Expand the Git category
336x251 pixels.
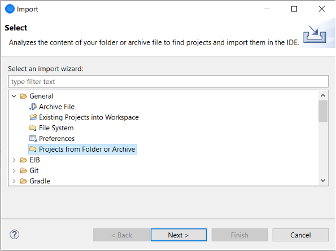pyautogui.click(x=14, y=170)
